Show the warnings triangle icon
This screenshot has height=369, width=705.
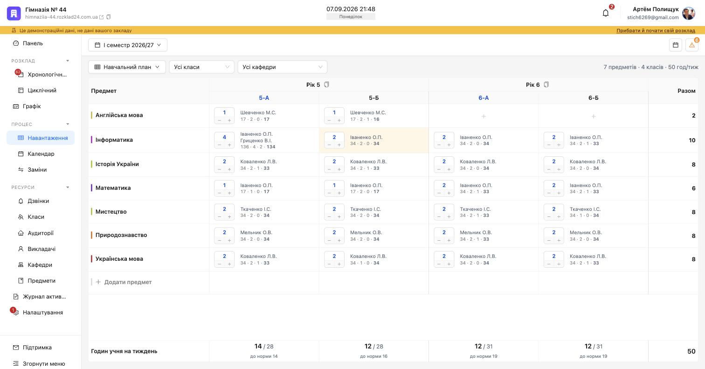click(x=692, y=45)
